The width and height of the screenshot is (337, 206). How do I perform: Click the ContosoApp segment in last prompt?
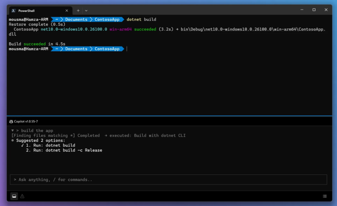(107, 49)
